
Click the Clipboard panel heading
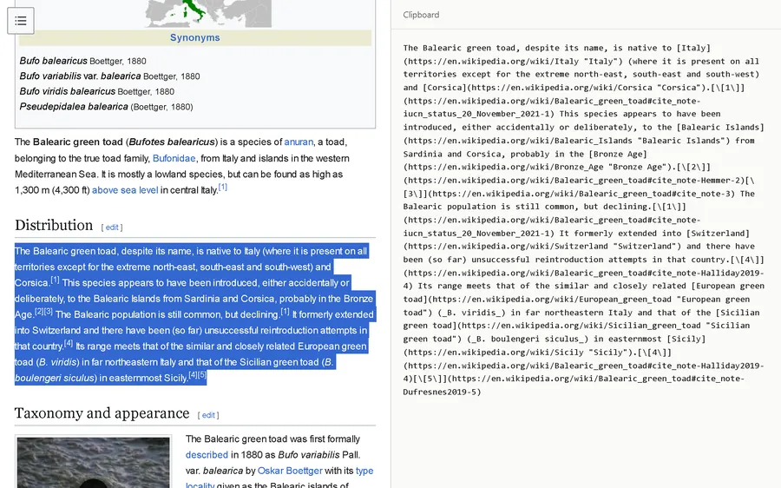pos(421,15)
